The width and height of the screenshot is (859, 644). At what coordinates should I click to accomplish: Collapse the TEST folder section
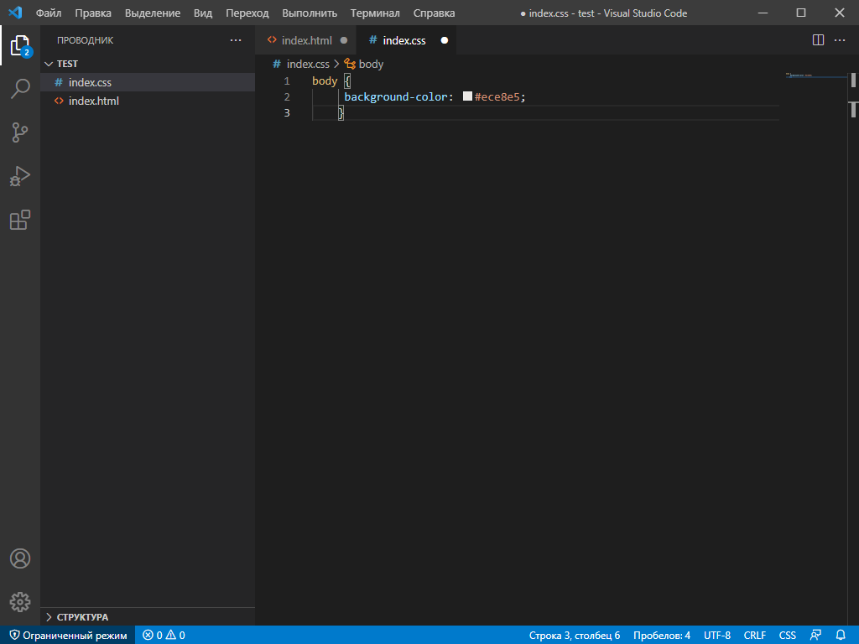pyautogui.click(x=148, y=64)
